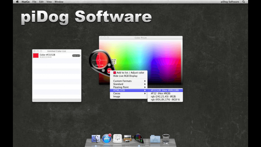Expand the Floating Point submenu
The image size is (261, 147).
pyautogui.click(x=129, y=87)
